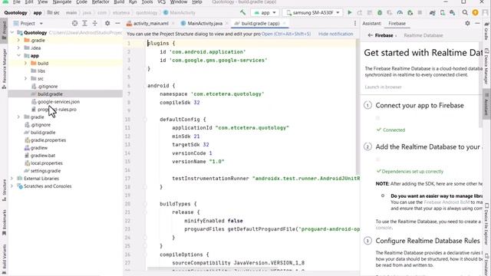Click Launch in browser link
The height and width of the screenshot is (276, 491).
[383, 87]
